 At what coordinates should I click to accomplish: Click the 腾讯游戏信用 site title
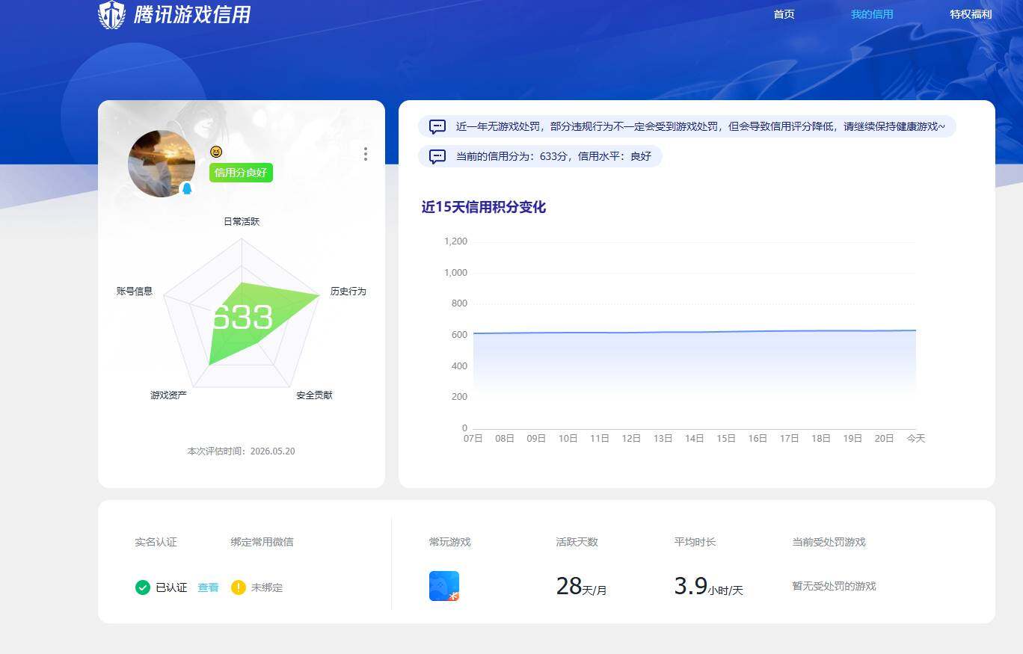pos(192,15)
